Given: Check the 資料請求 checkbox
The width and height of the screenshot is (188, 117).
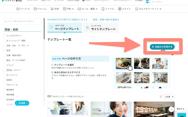Looking at the screenshot, I should (5, 89).
